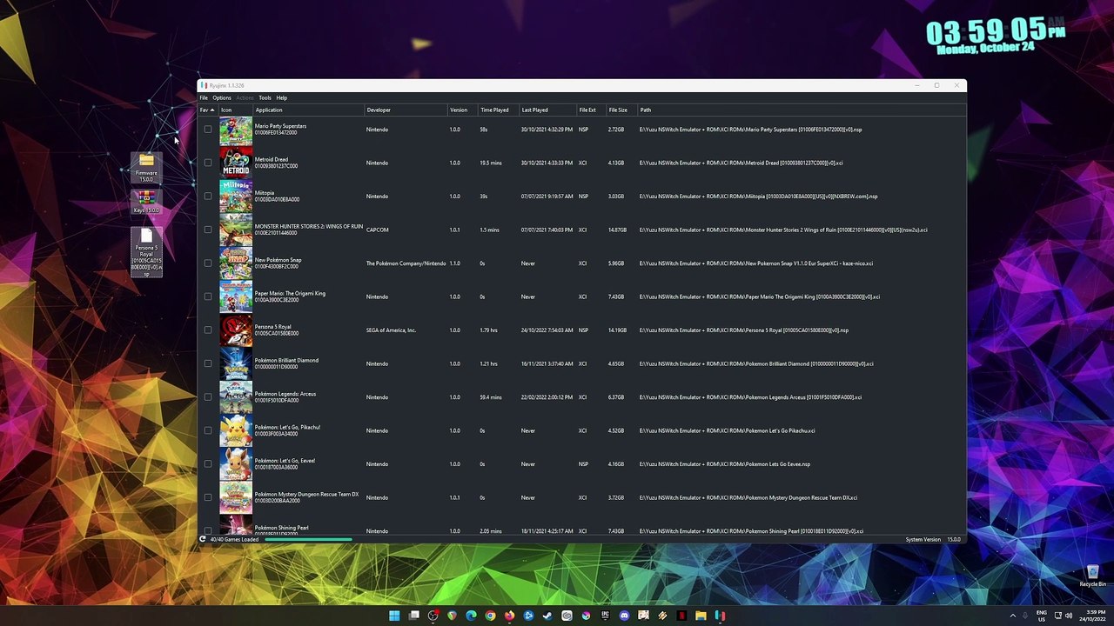
Task: Click the Miitopia game artwork
Action: 236,196
